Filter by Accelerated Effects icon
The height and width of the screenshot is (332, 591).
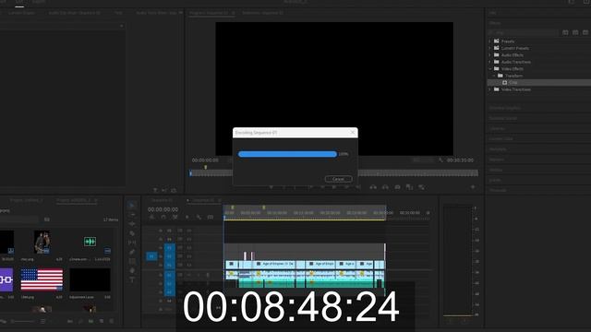(565, 33)
